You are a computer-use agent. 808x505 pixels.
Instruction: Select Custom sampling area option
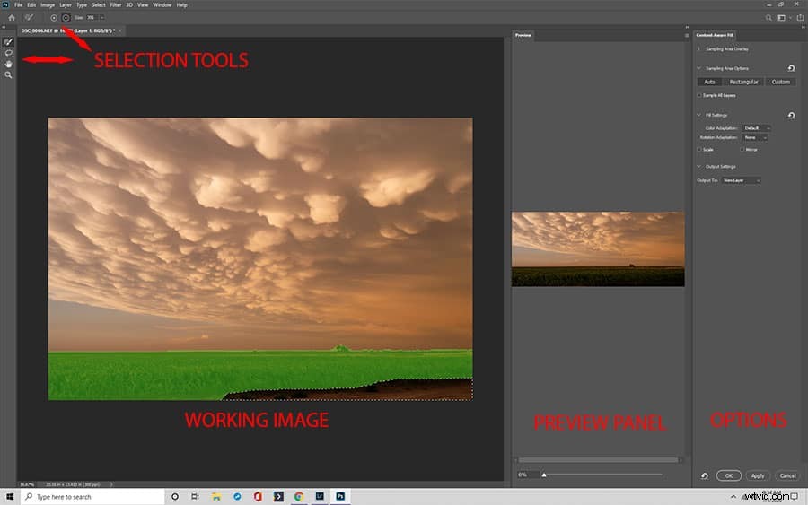point(781,82)
